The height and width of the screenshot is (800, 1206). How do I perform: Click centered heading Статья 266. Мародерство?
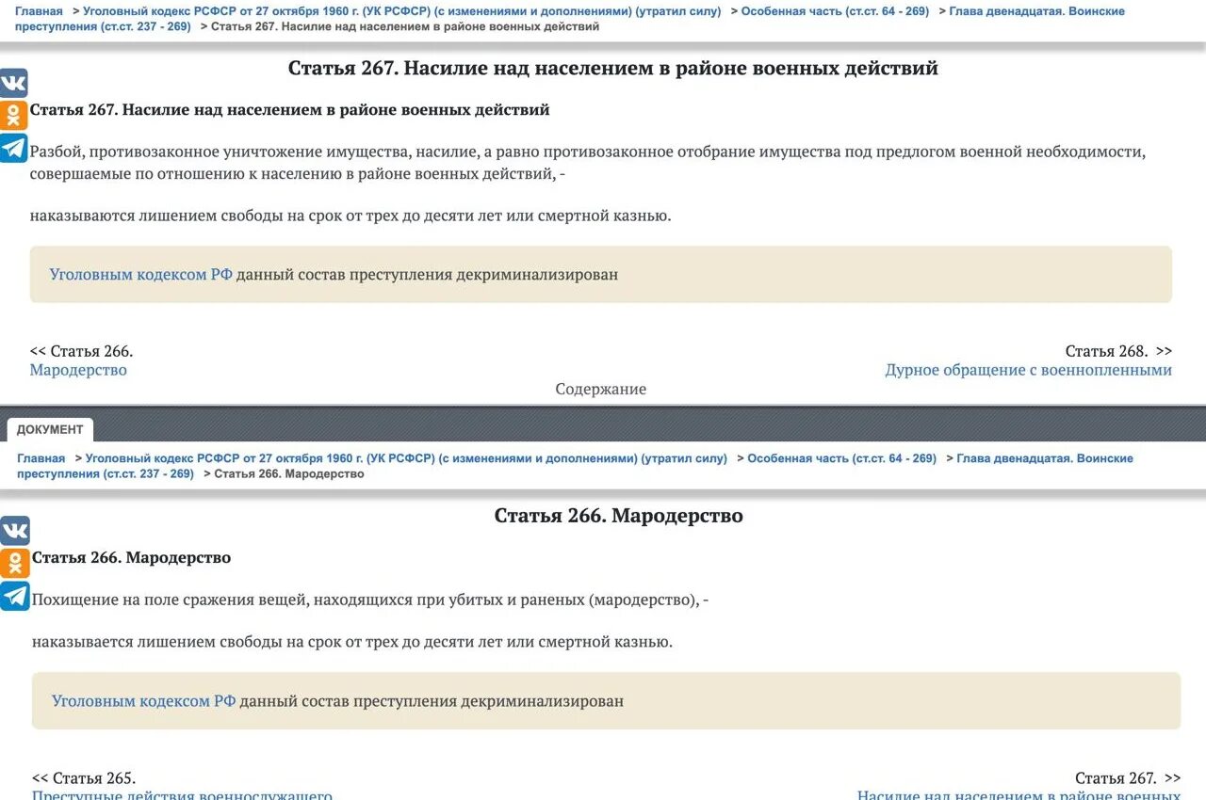pos(619,516)
